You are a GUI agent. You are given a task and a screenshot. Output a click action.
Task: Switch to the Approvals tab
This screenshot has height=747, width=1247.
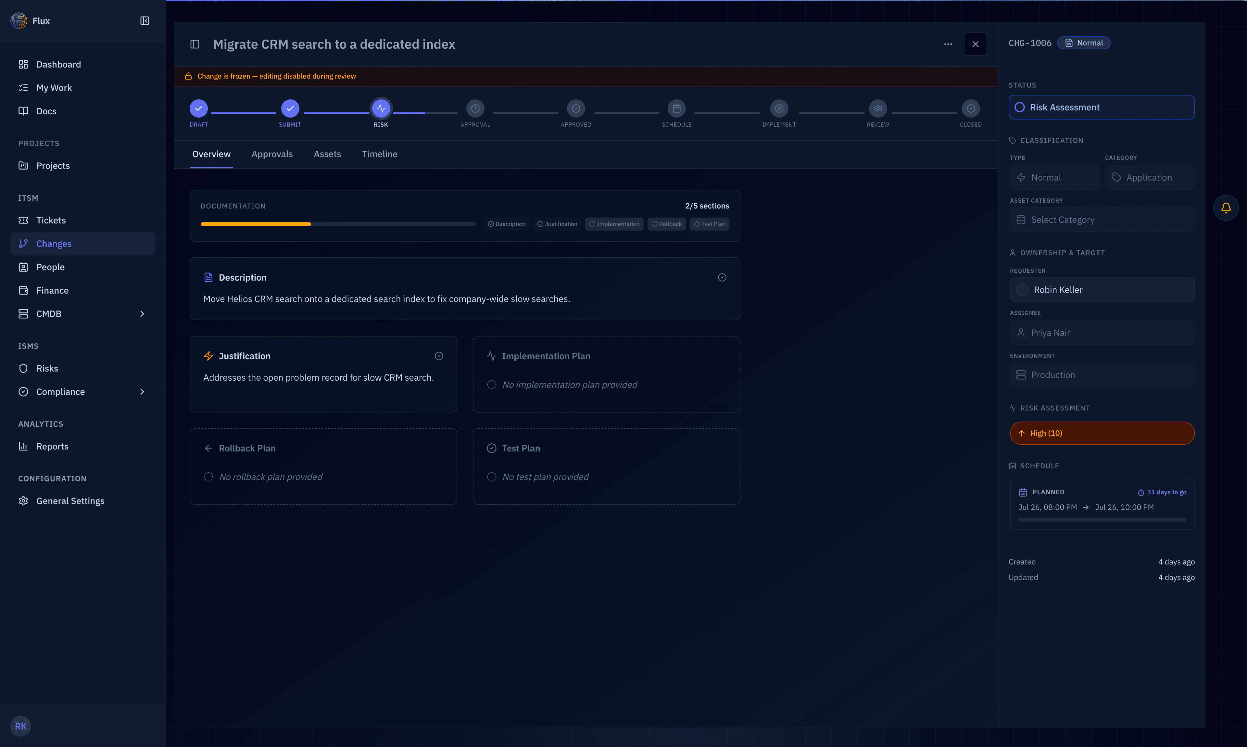[x=272, y=154]
